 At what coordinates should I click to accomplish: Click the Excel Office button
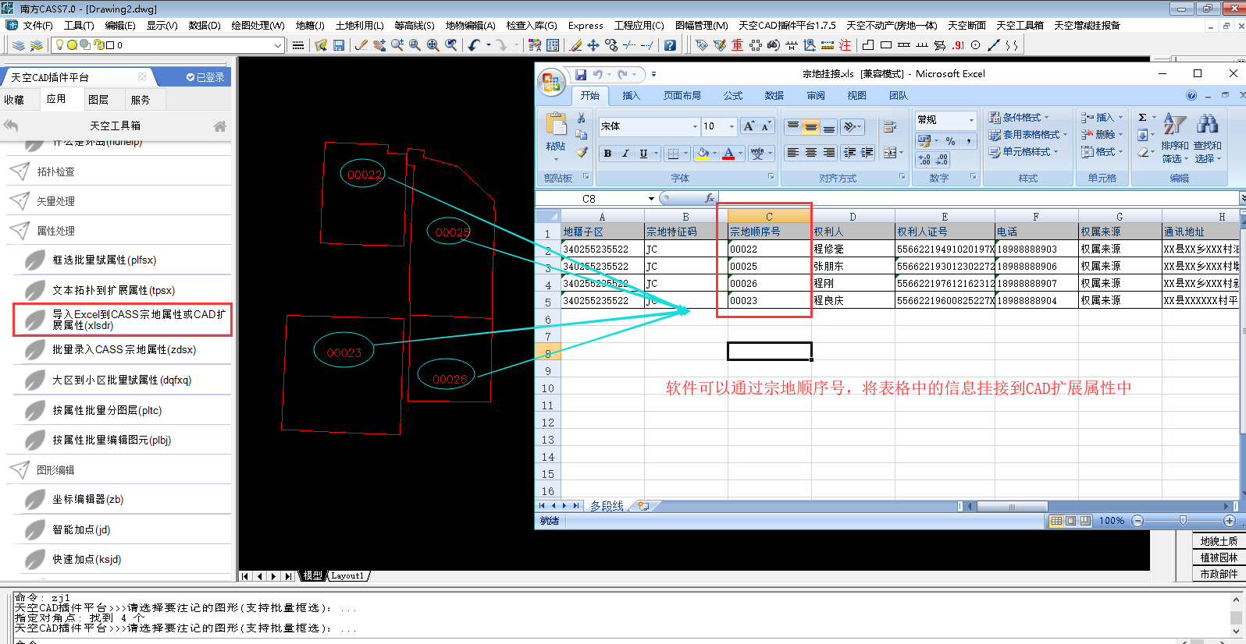(550, 82)
